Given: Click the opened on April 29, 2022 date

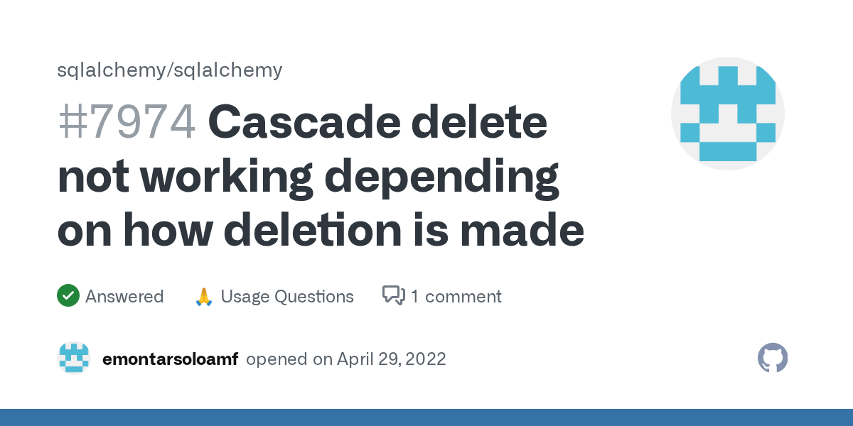Looking at the screenshot, I should [346, 359].
